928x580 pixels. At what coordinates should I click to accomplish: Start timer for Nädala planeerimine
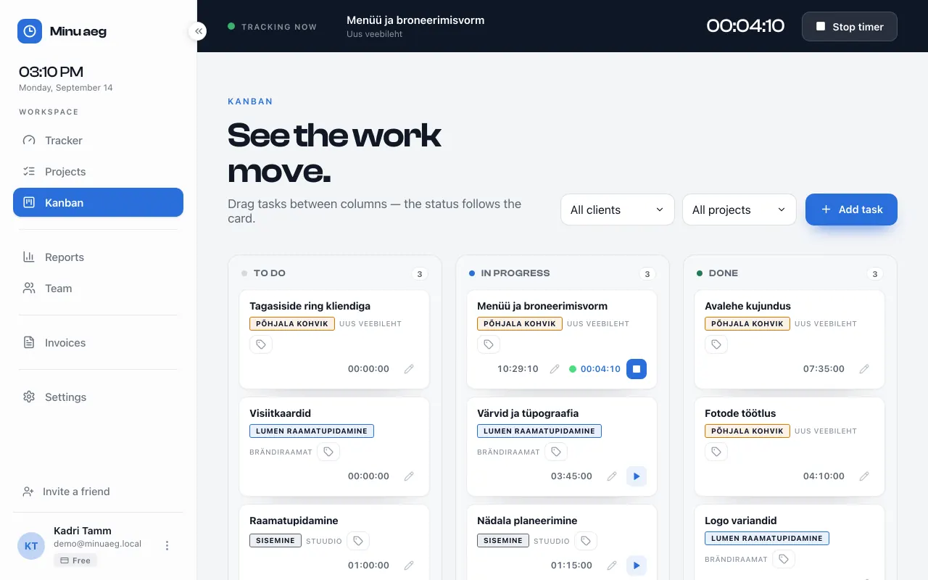coord(637,565)
